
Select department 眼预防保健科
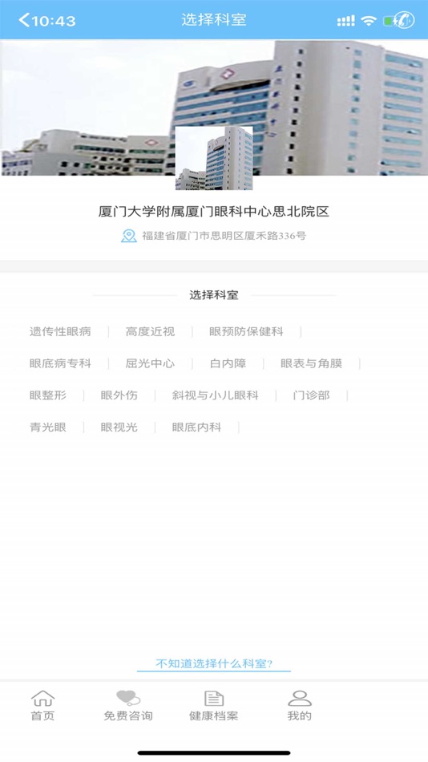coord(246,332)
